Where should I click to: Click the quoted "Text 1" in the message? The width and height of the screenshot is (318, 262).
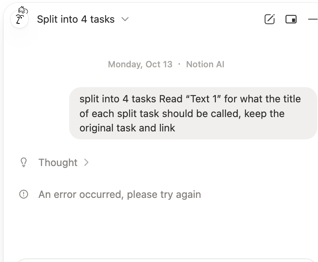point(203,99)
